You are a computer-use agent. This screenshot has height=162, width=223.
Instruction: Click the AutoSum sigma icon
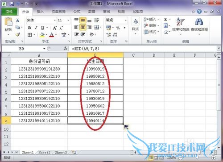tap(165, 19)
